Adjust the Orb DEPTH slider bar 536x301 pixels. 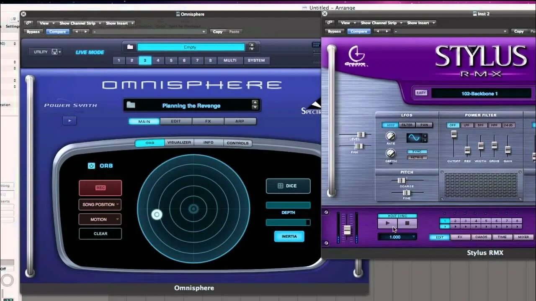coord(288,205)
